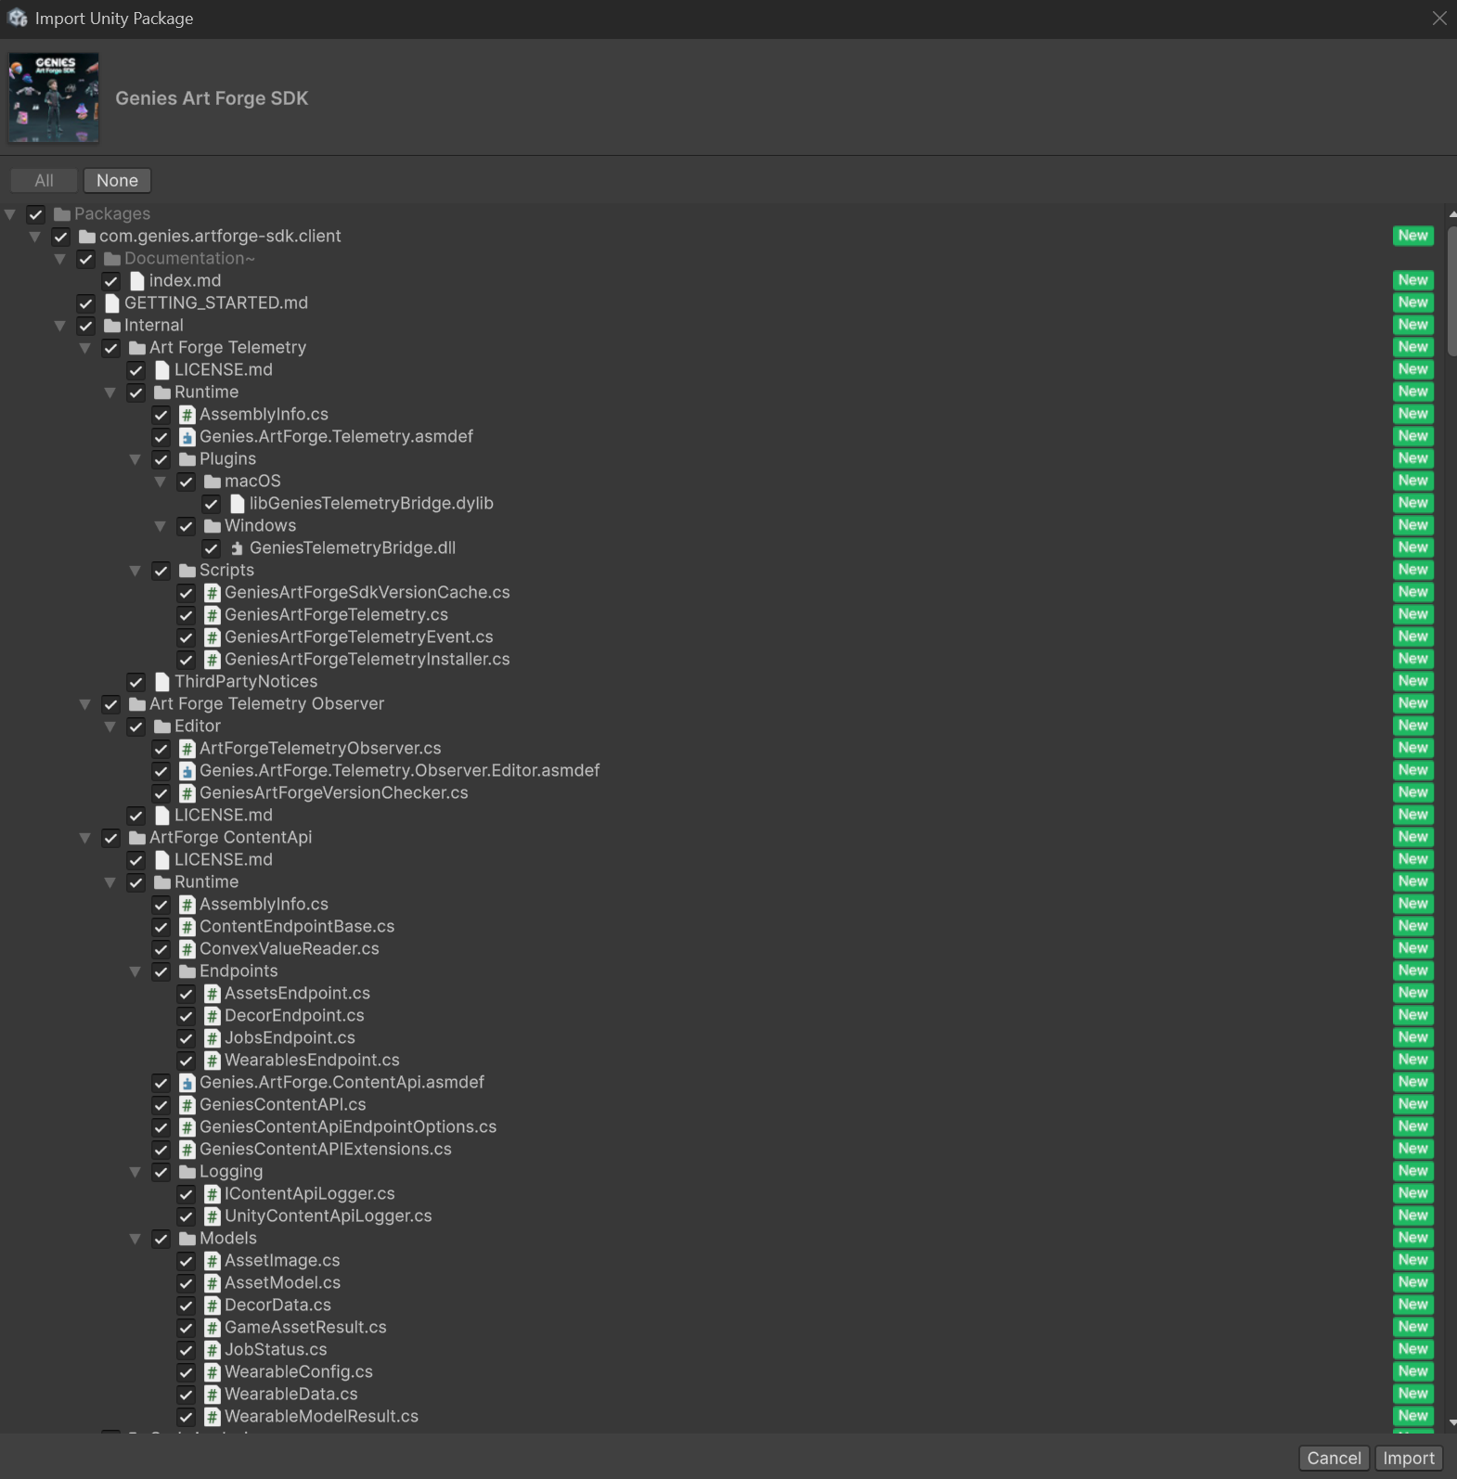
Task: Collapse the Models folder arrow
Action: coord(135,1239)
